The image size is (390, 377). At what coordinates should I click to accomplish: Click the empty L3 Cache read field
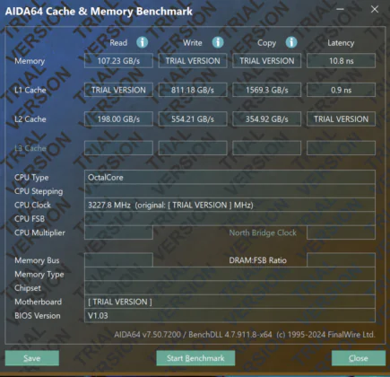tap(118, 148)
